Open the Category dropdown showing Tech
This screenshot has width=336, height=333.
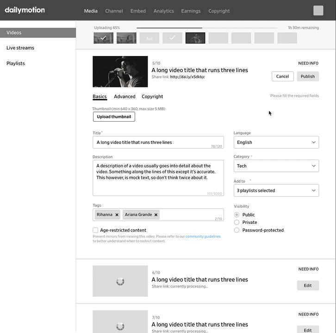276,166
